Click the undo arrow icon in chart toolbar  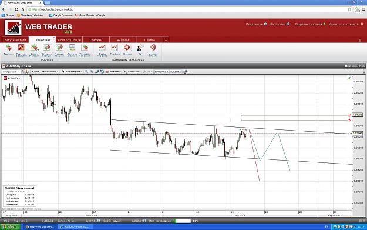click(x=102, y=72)
